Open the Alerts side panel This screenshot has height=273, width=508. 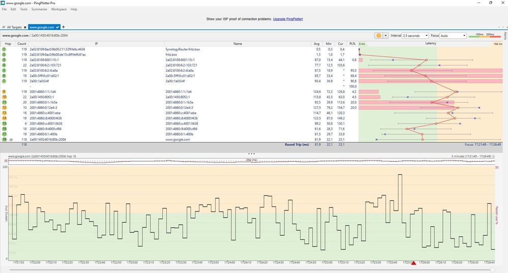click(505, 36)
